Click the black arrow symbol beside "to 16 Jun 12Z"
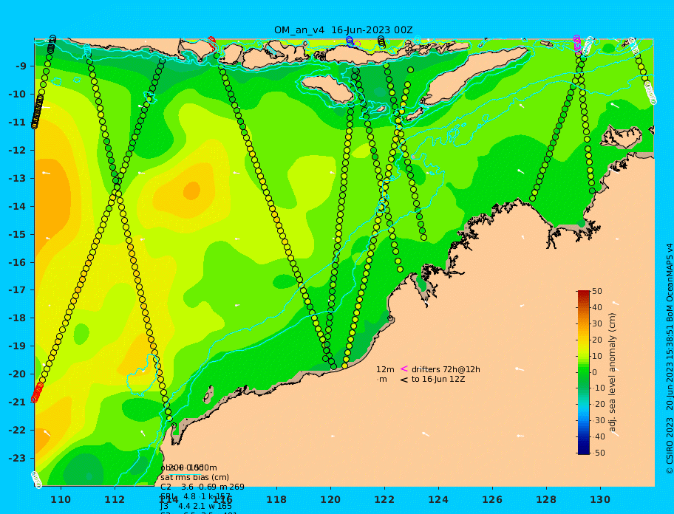 pos(404,380)
